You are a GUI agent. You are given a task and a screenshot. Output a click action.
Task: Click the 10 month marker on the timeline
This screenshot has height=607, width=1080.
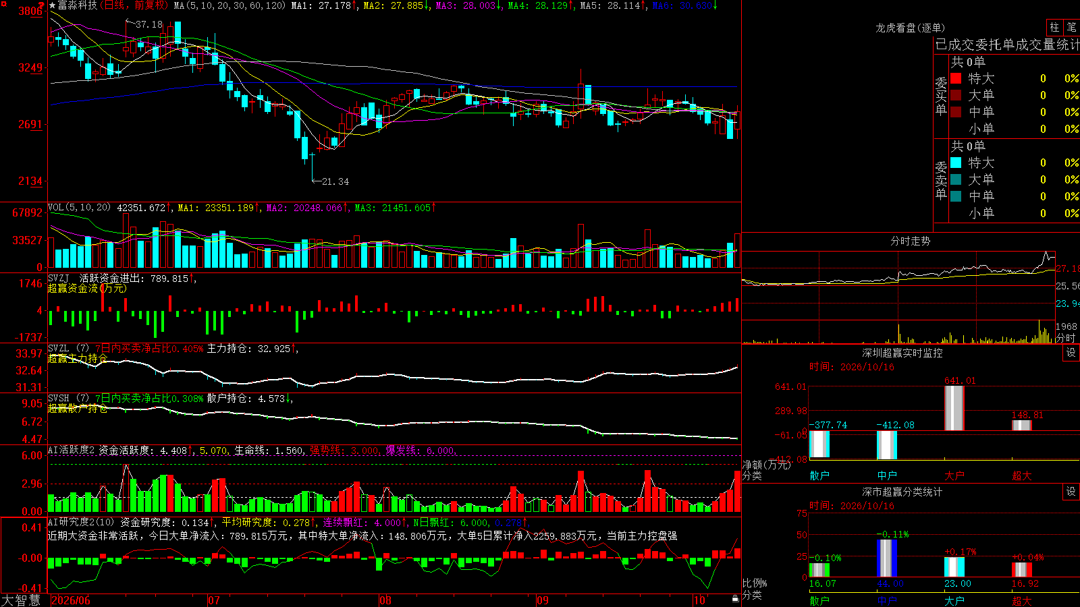click(699, 600)
